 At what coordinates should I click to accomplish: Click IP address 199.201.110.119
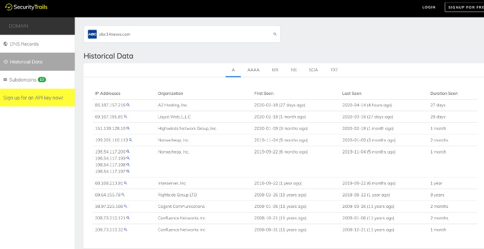click(111, 140)
